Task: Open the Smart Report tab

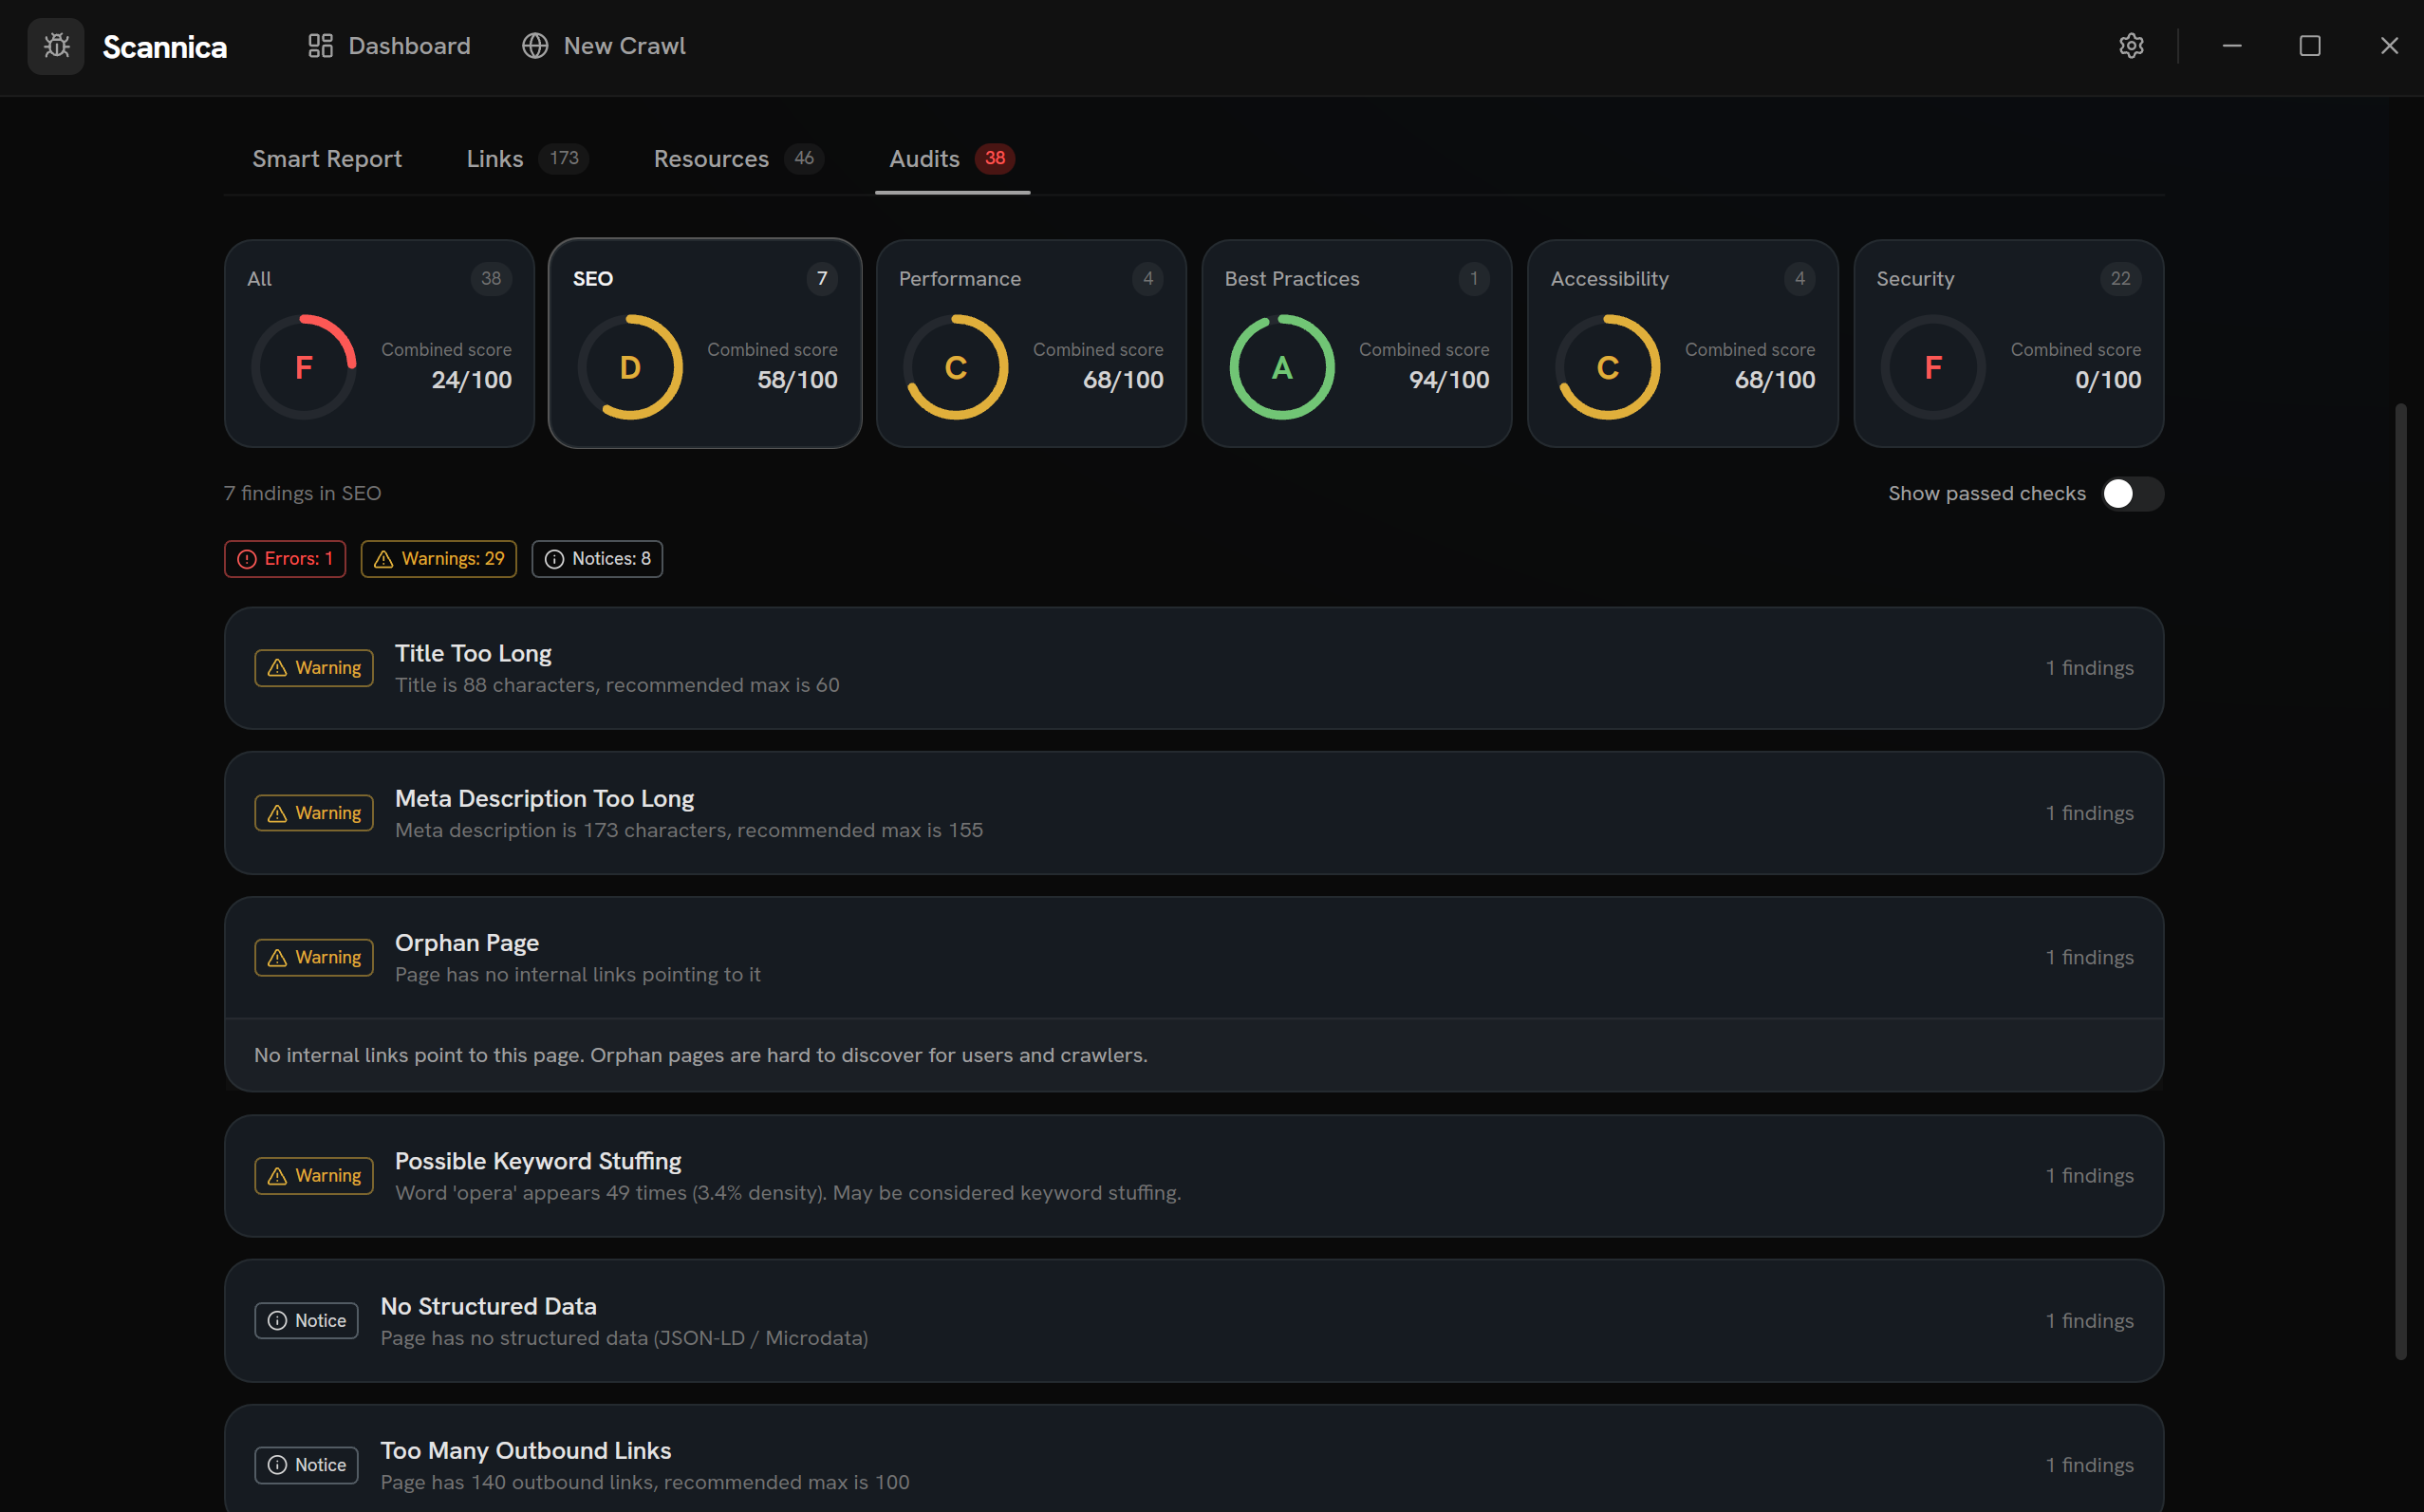Action: coord(327,158)
